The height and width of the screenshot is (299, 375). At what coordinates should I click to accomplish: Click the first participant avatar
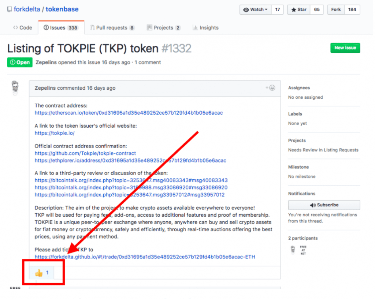tap(293, 250)
